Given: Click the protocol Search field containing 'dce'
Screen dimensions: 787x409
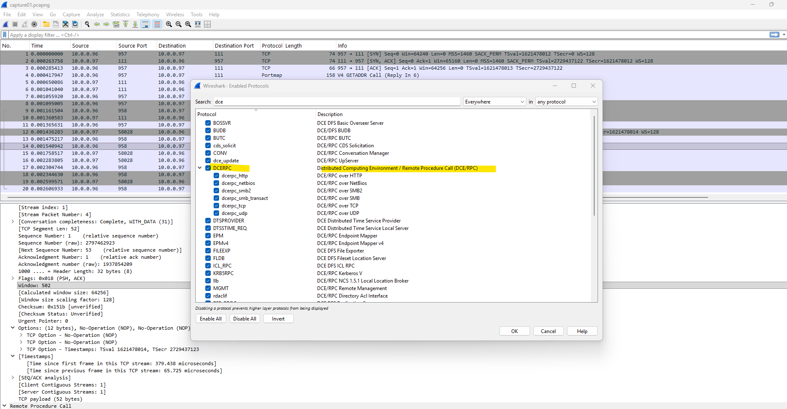Looking at the screenshot, I should click(x=337, y=102).
